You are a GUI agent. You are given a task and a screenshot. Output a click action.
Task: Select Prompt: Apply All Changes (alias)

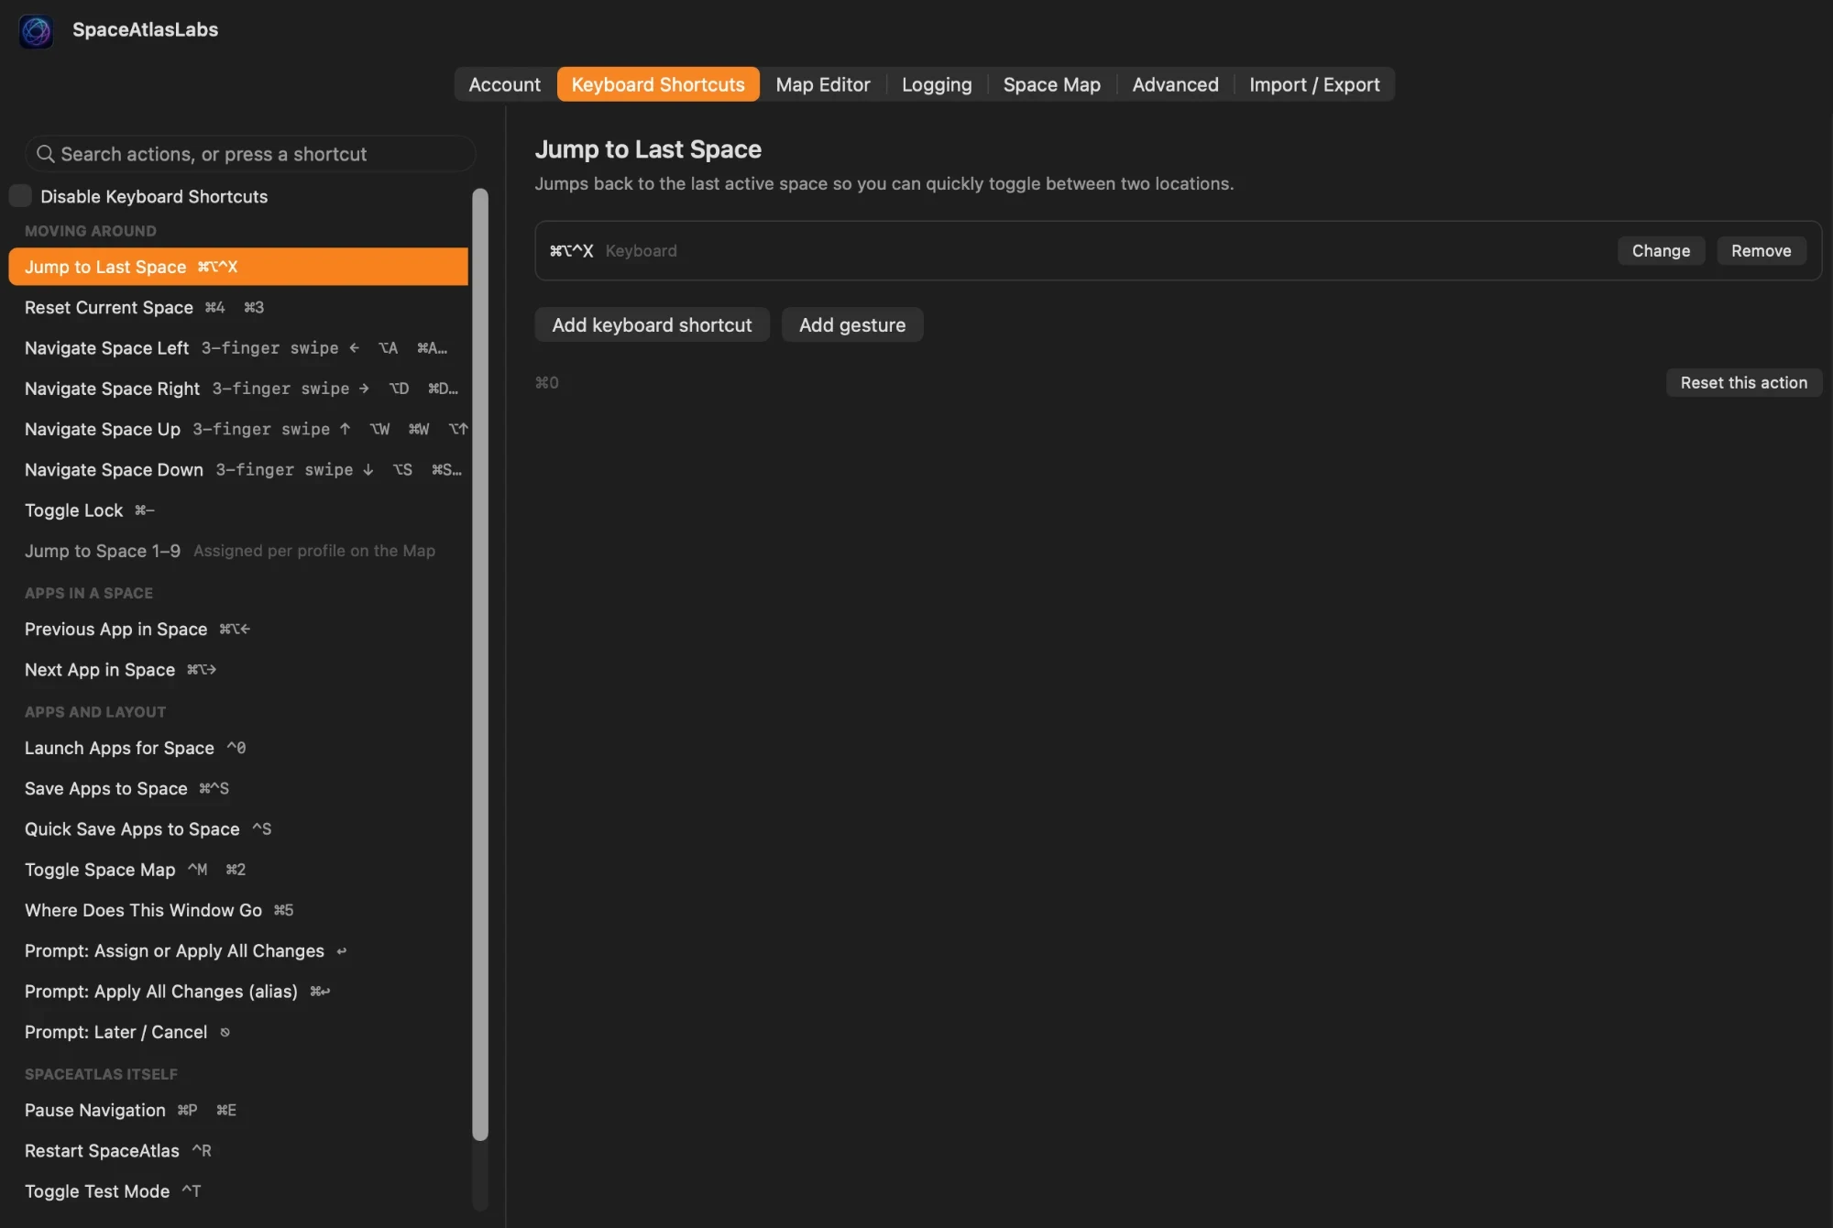238,991
